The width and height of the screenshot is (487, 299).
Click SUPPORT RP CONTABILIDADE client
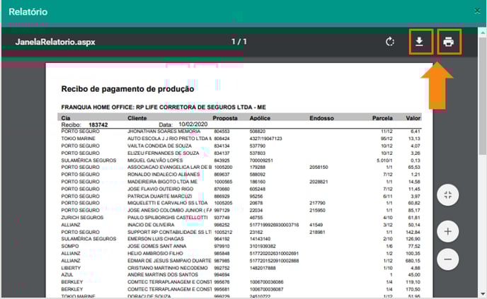(x=169, y=232)
